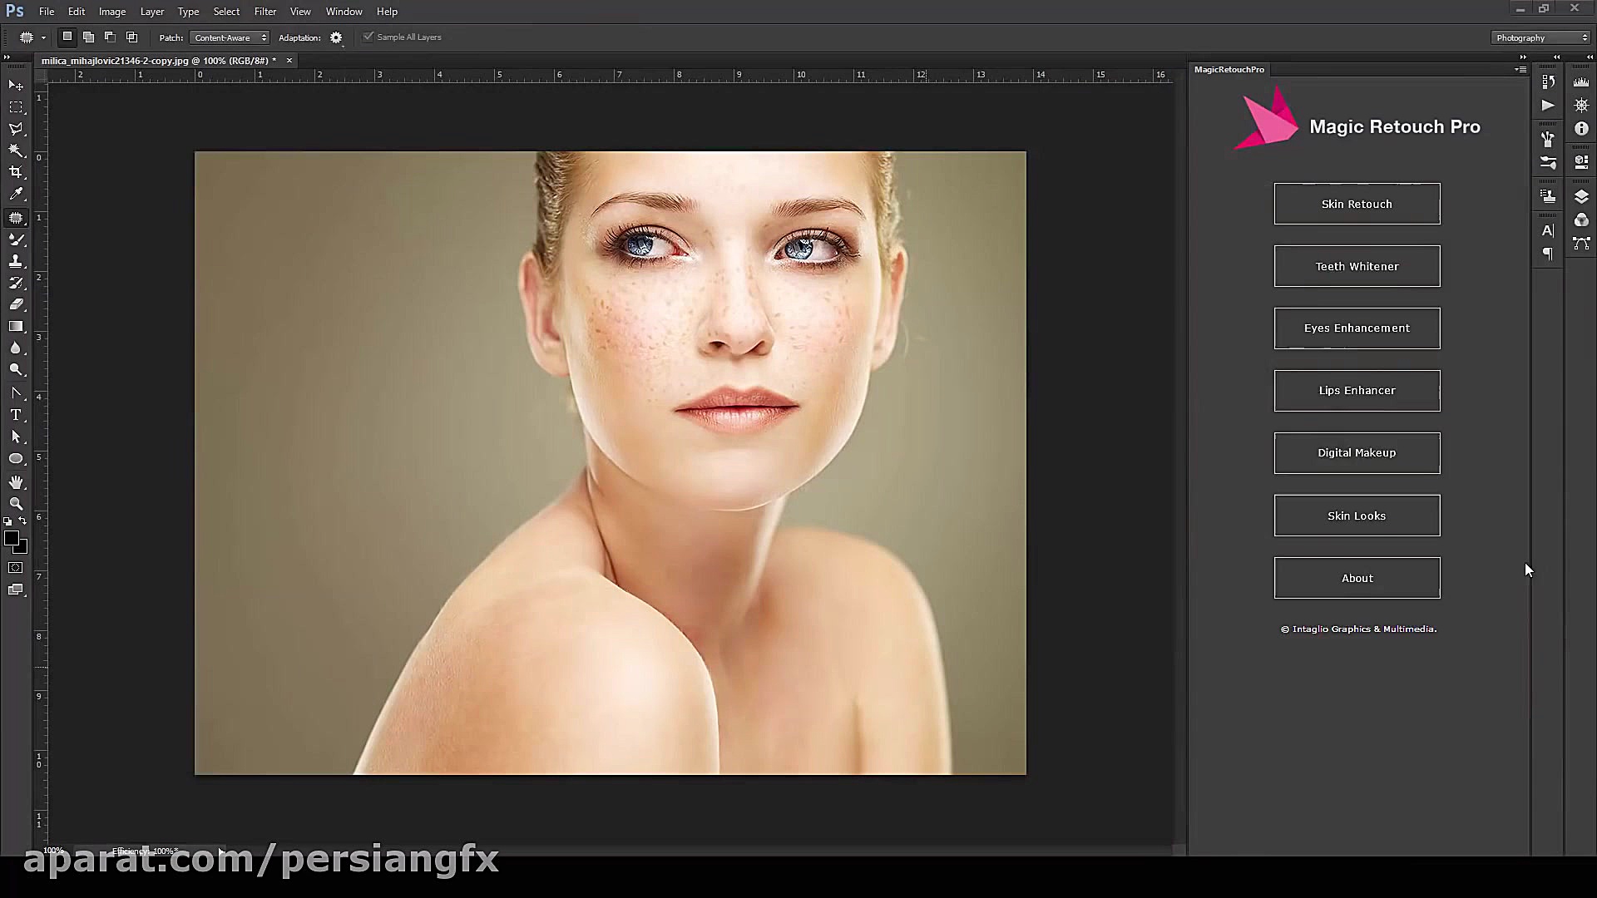
Task: Select the Zoom tool
Action: click(x=16, y=504)
